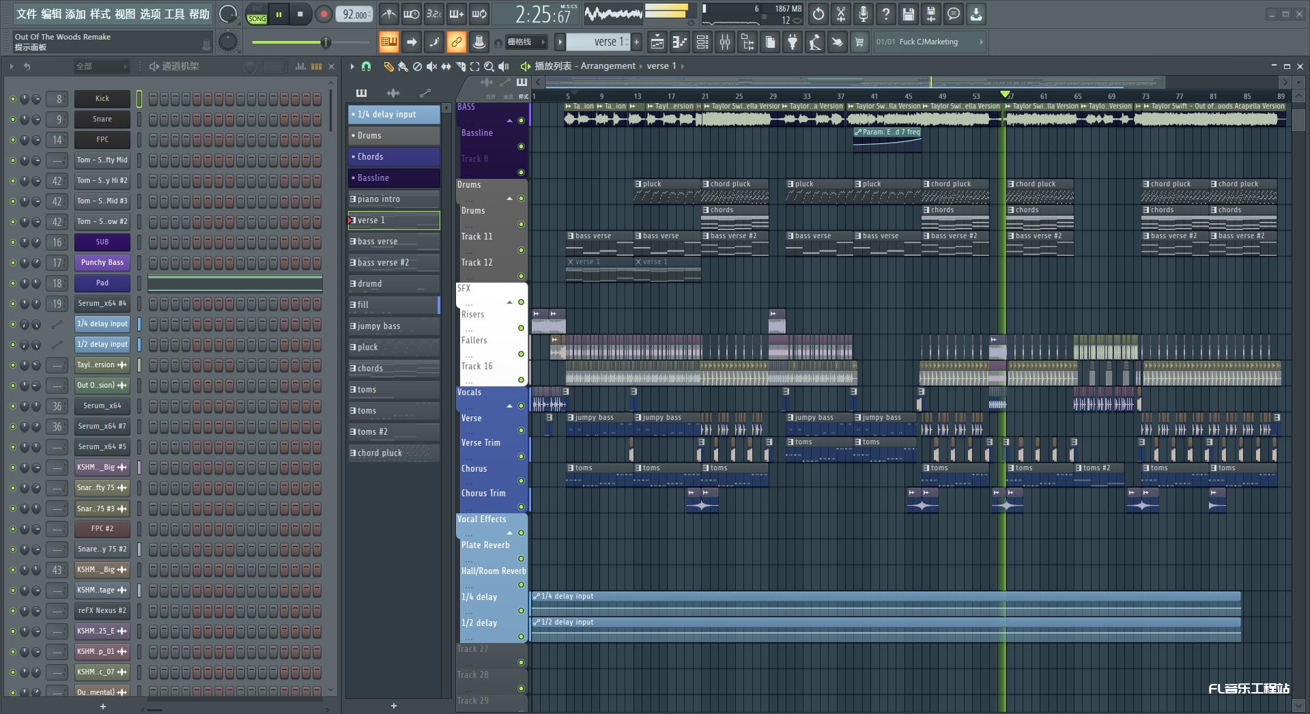This screenshot has height=714, width=1310.
Task: Mute the 1/2 delay track LED
Action: (x=521, y=636)
